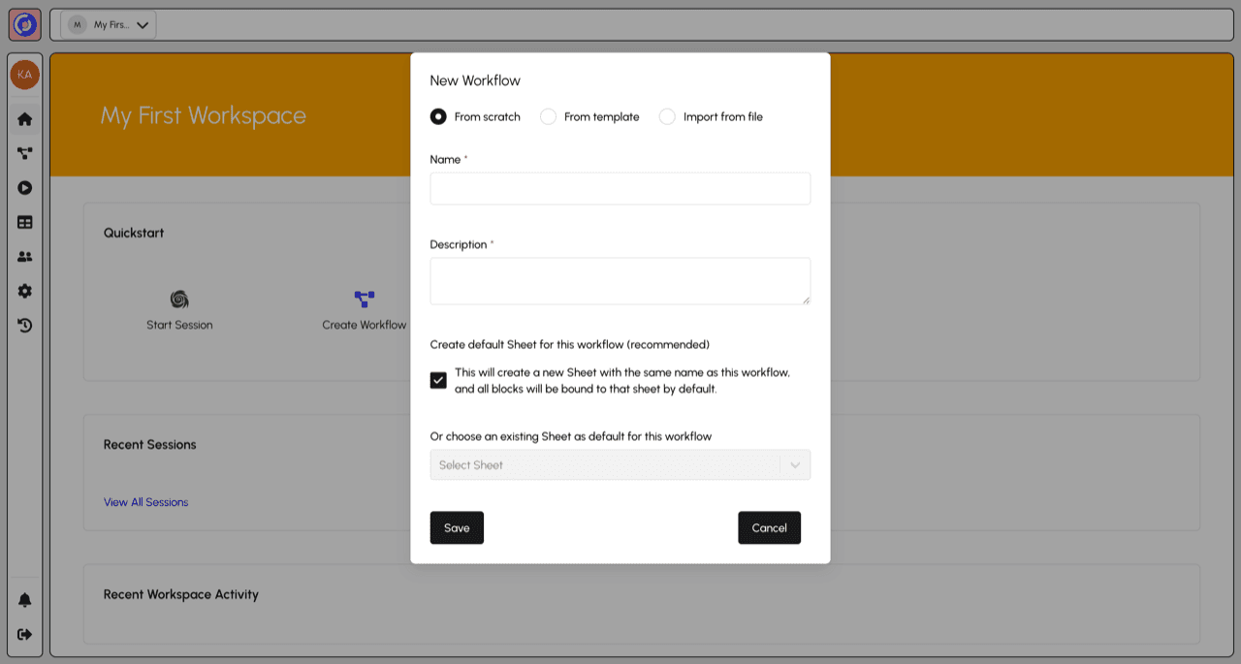This screenshot has height=664, width=1241.
Task: Click the Sessions play icon in the sidebar
Action: [24, 187]
